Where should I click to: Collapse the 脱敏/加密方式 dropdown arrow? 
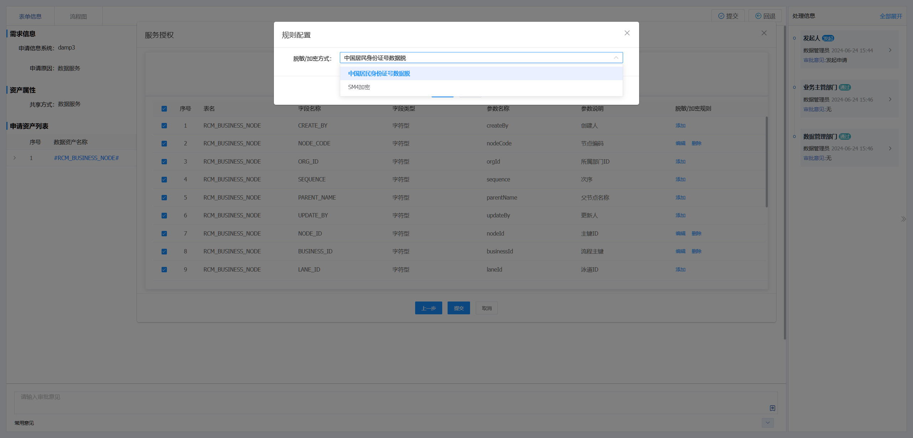pyautogui.click(x=616, y=58)
